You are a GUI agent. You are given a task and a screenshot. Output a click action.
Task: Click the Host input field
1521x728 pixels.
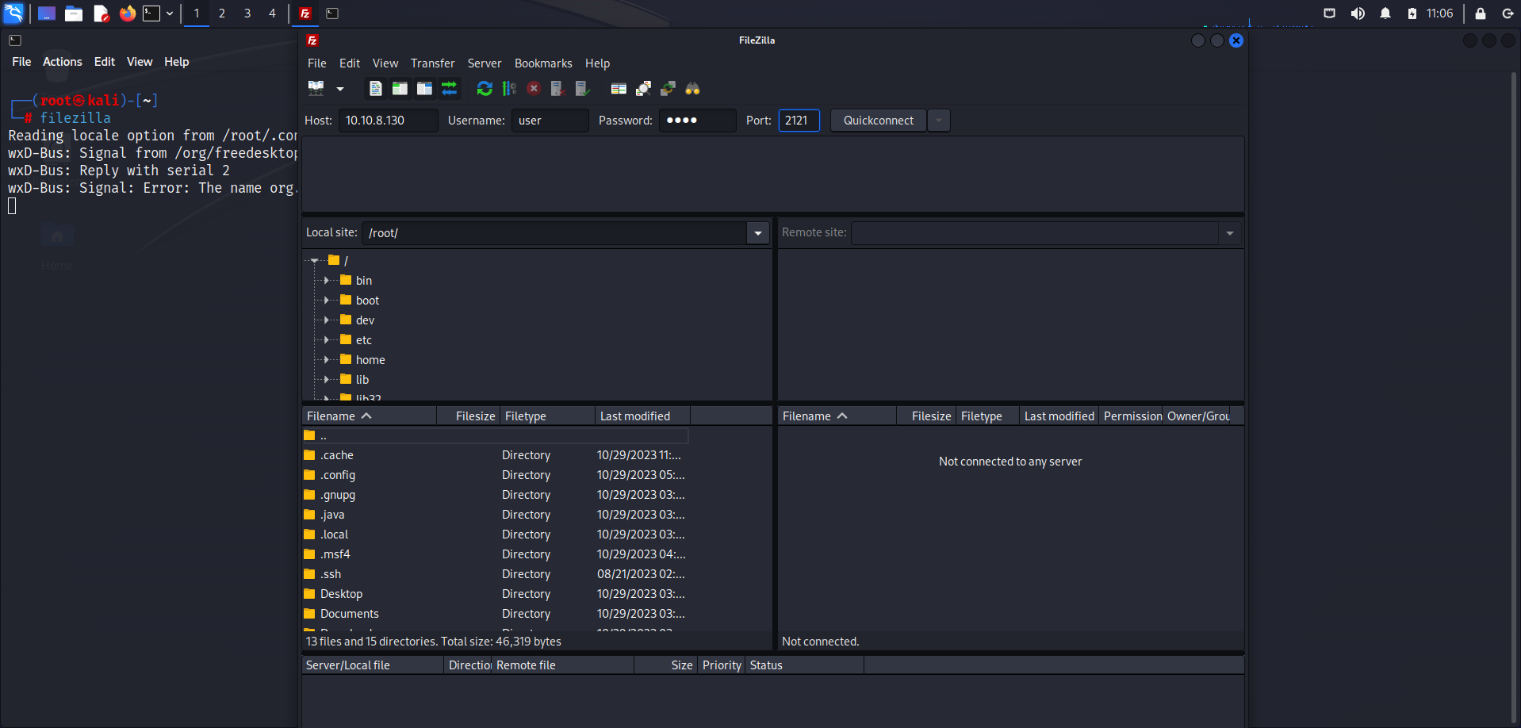[388, 121]
